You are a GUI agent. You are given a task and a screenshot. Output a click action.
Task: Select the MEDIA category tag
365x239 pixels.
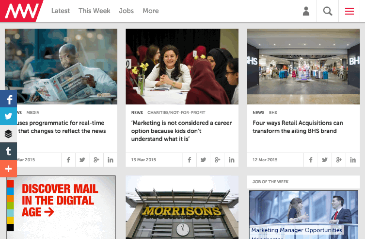33,113
